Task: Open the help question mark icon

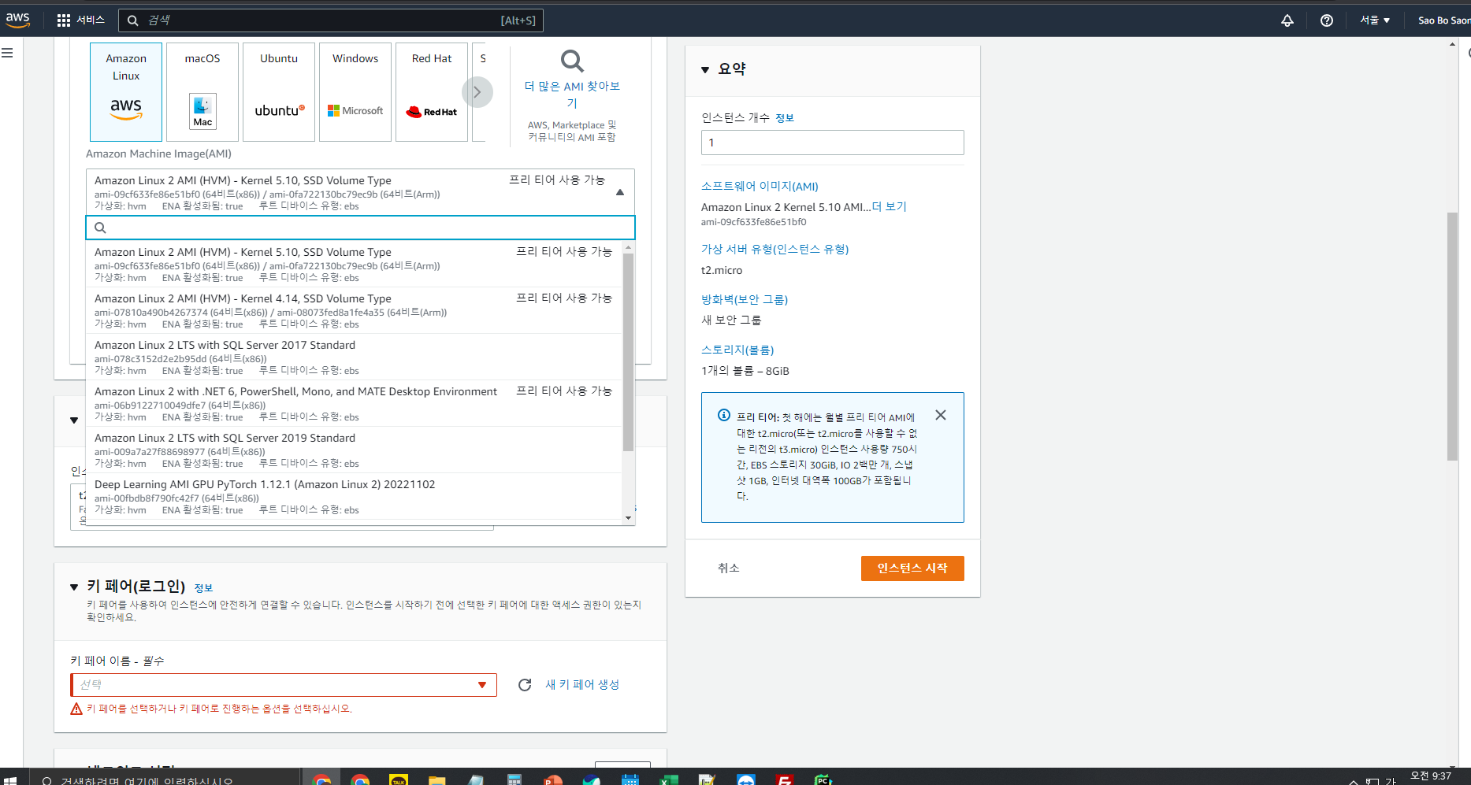Action: click(x=1327, y=20)
